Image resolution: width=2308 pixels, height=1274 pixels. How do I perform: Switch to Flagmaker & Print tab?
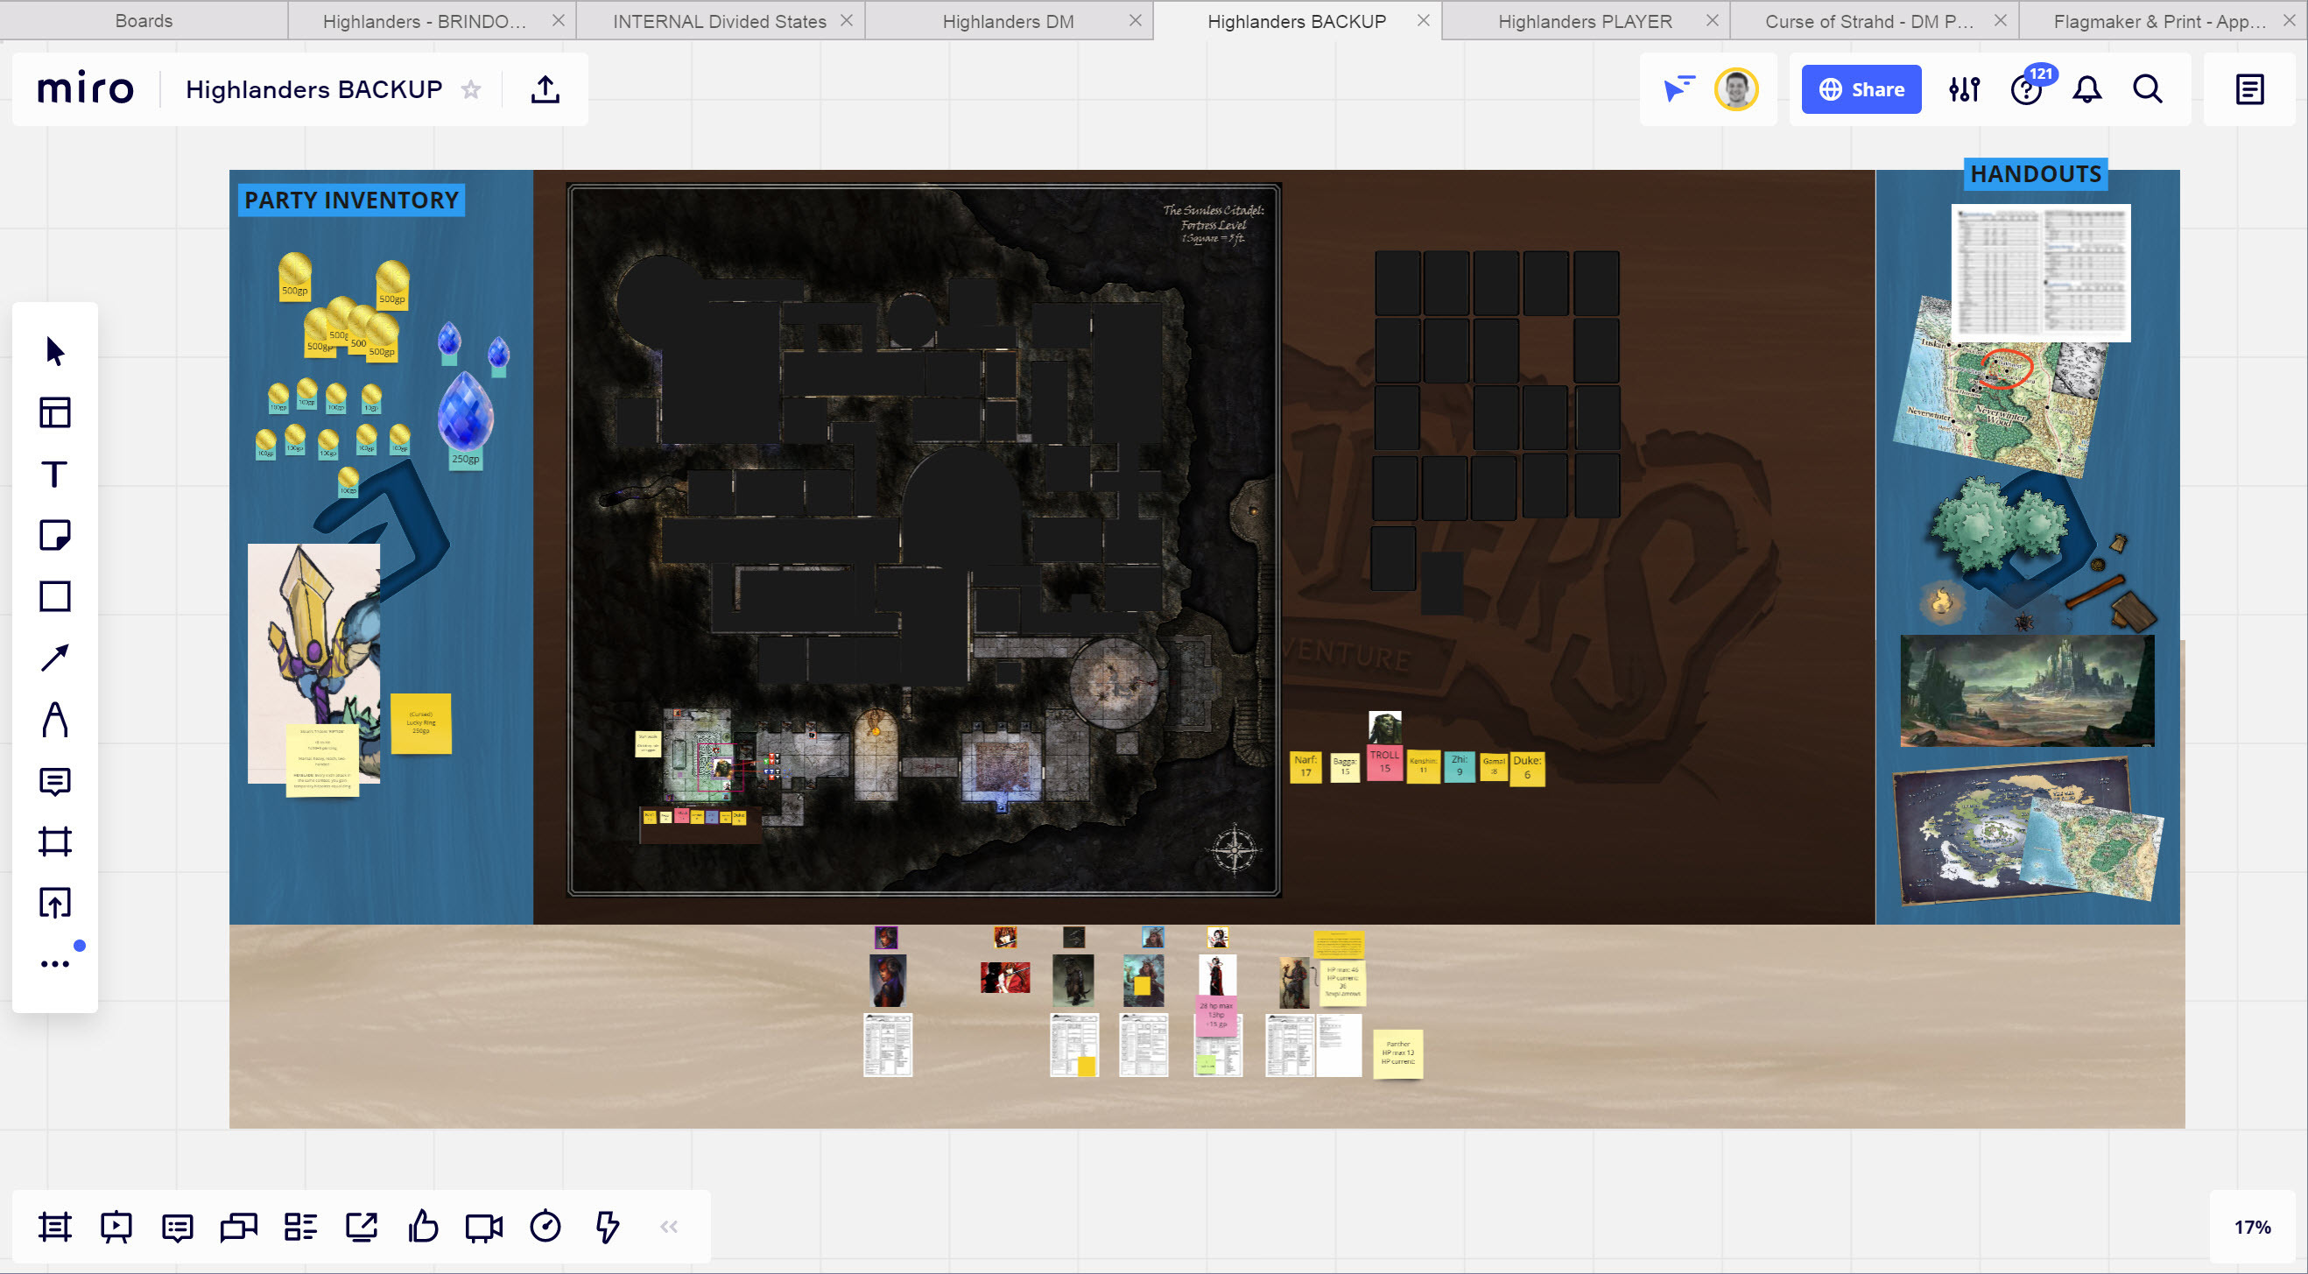2159,21
